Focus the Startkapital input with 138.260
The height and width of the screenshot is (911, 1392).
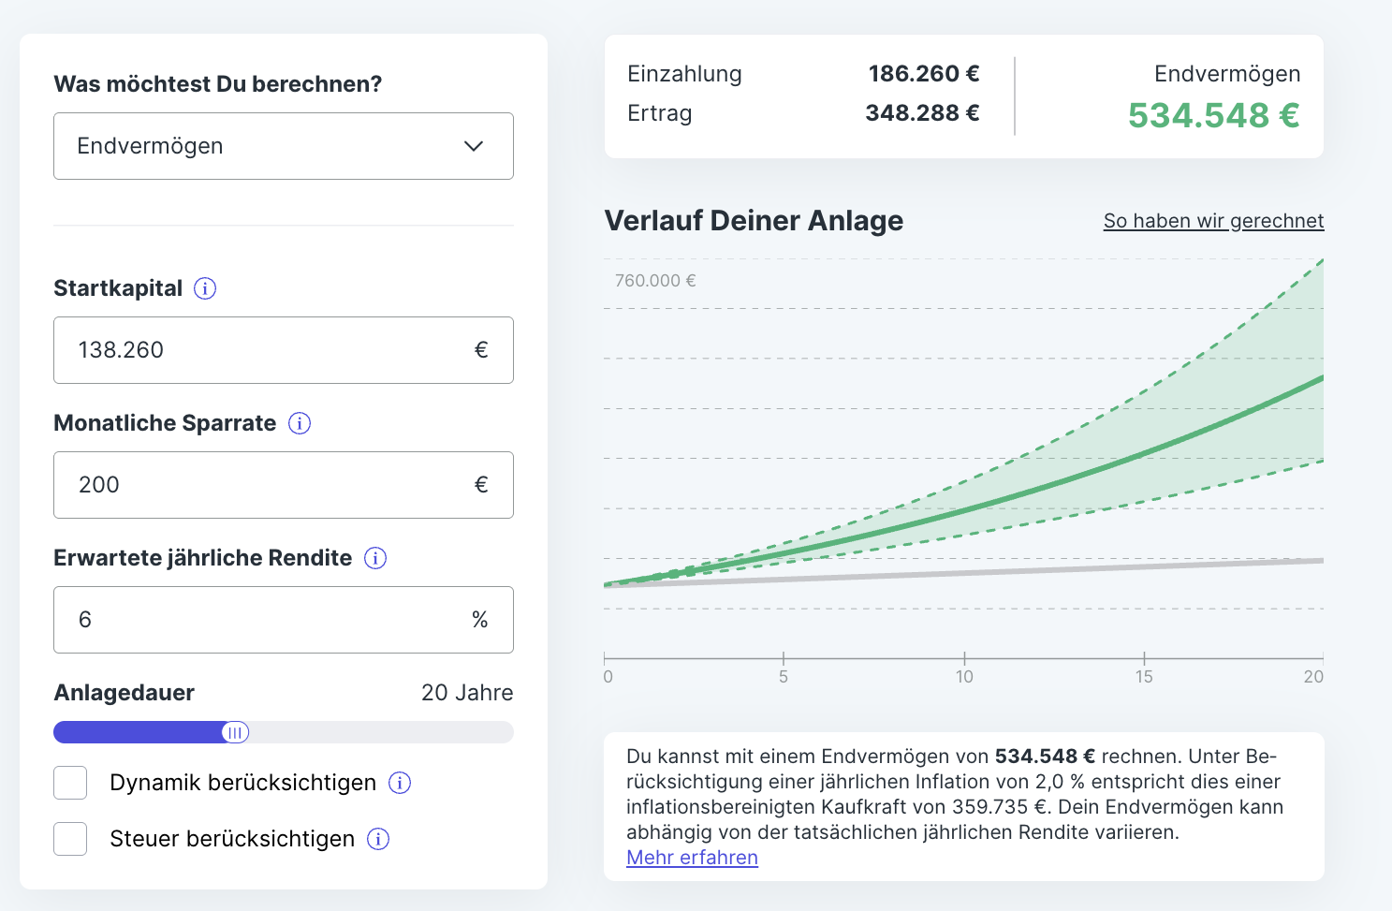[x=284, y=350]
